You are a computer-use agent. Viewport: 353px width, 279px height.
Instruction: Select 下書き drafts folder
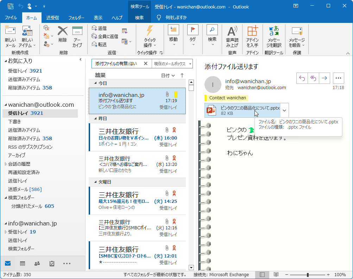[14, 122]
